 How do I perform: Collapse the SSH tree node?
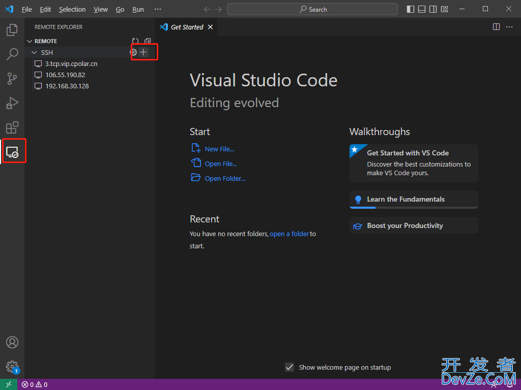point(34,52)
